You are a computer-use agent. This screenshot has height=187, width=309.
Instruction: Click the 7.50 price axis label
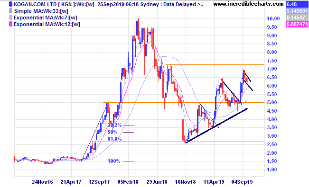coord(272,61)
